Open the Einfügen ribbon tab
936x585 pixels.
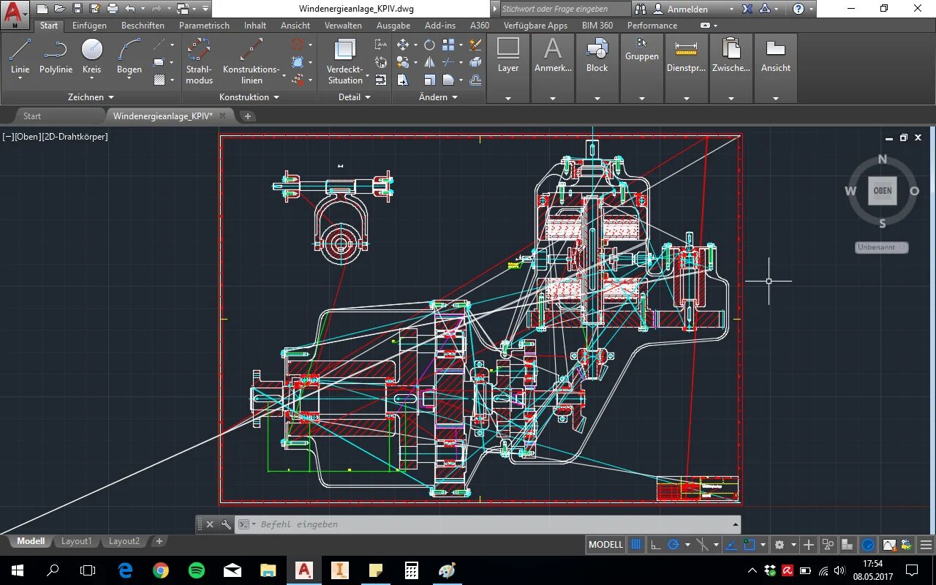[x=89, y=26]
